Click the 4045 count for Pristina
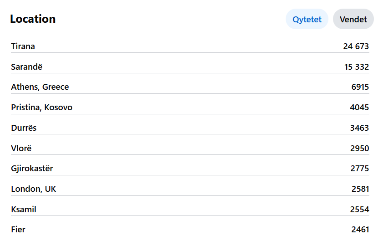 [x=359, y=108]
